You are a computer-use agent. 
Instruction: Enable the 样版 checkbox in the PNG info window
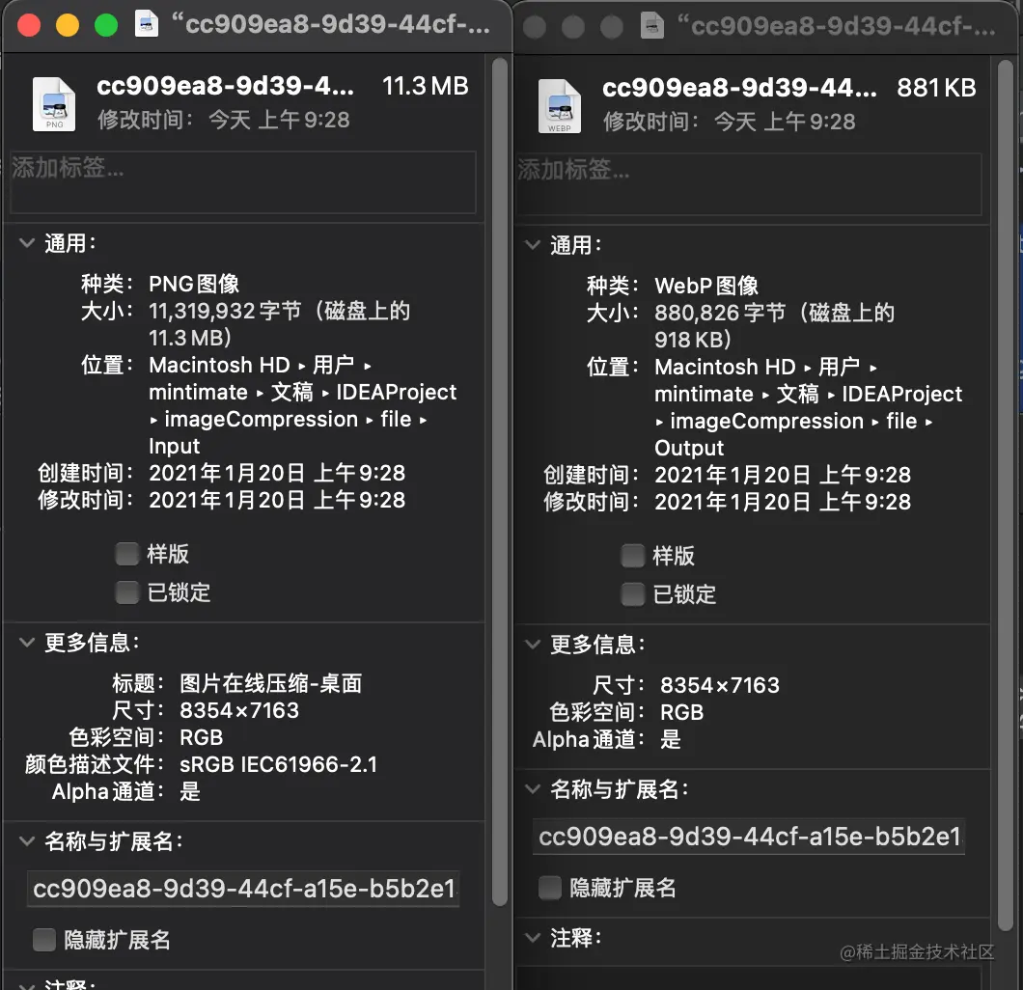click(x=126, y=554)
